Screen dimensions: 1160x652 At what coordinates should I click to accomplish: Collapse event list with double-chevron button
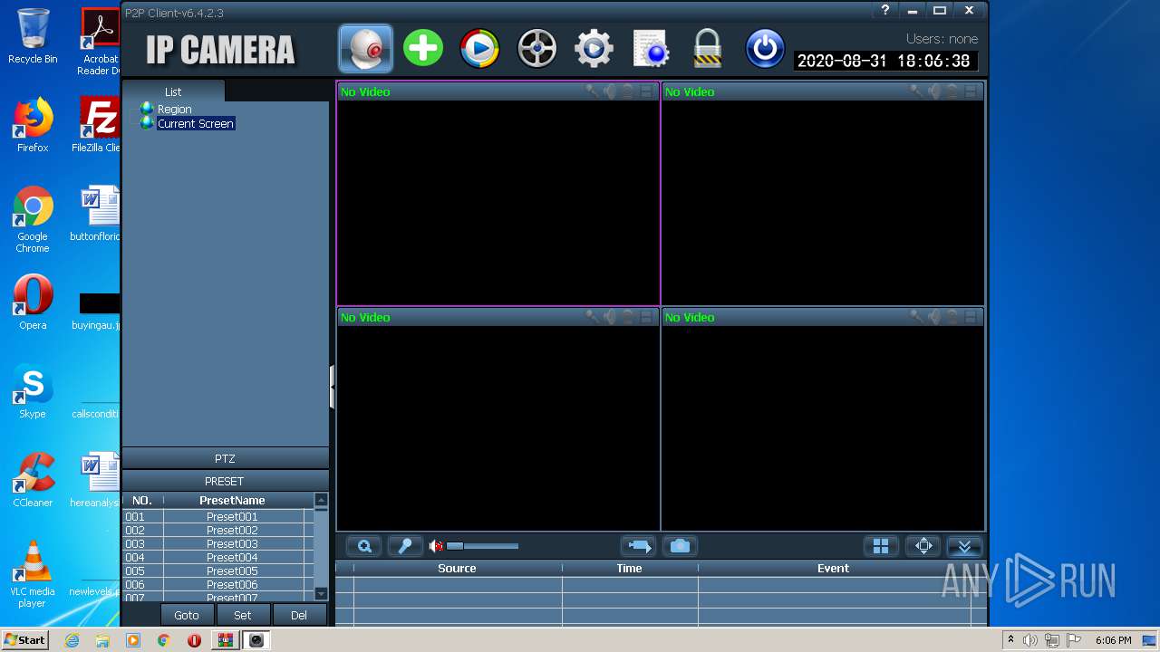pyautogui.click(x=964, y=546)
